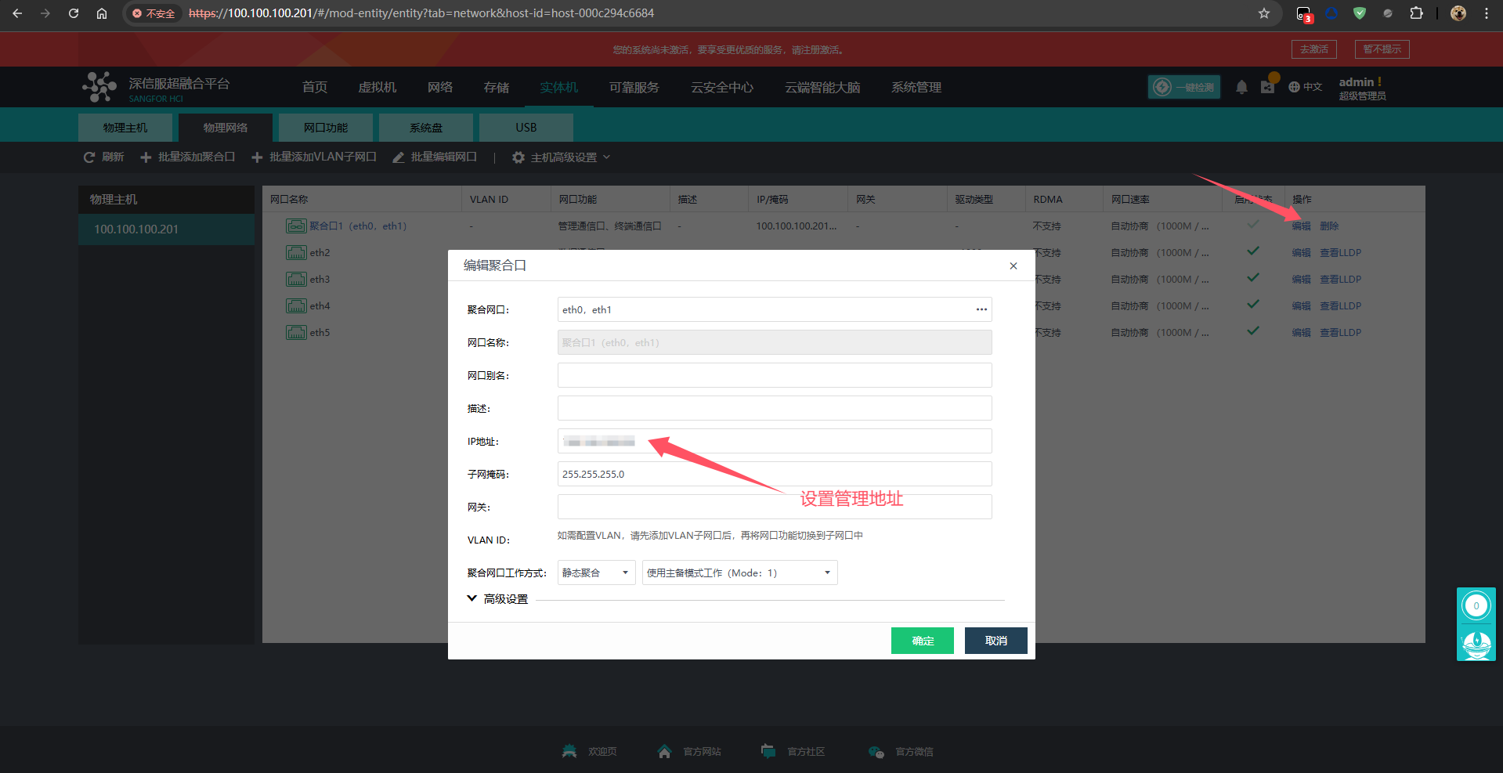Open the 静态聚合 dropdown

(x=596, y=573)
